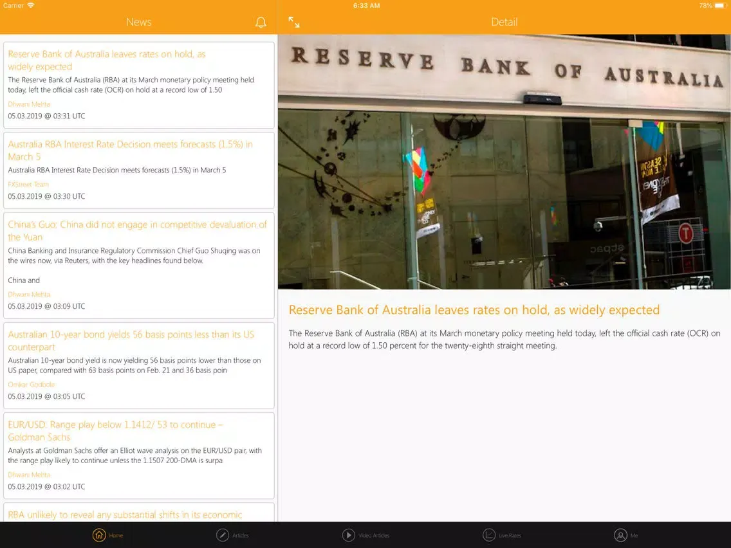The width and height of the screenshot is (731, 548).
Task: Open 'RBA unlikely to reveal' headline
Action: pyautogui.click(x=125, y=515)
